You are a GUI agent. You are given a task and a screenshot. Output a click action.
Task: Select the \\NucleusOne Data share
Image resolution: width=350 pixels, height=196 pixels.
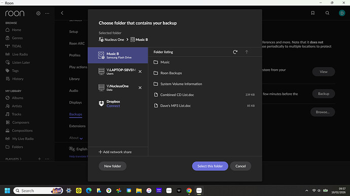117,88
